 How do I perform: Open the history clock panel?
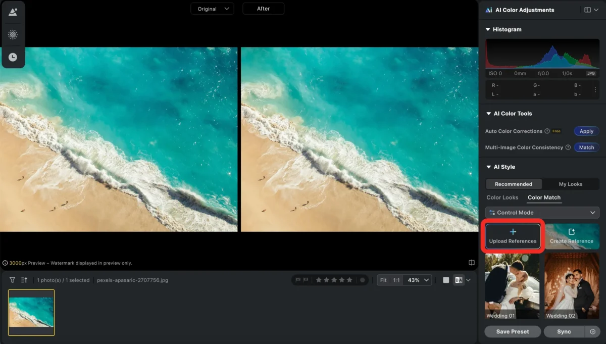13,57
